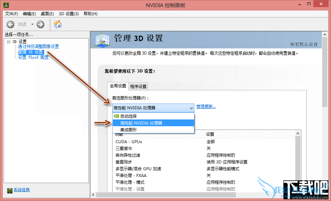Click the 使用 3D 应用程序设置 value
The image size is (331, 201).
click(227, 162)
